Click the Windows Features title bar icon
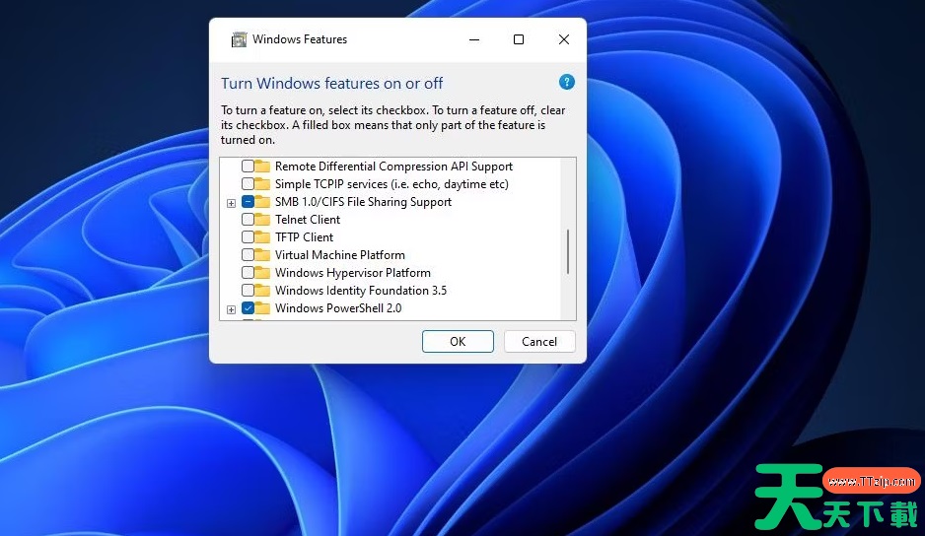 [x=239, y=39]
